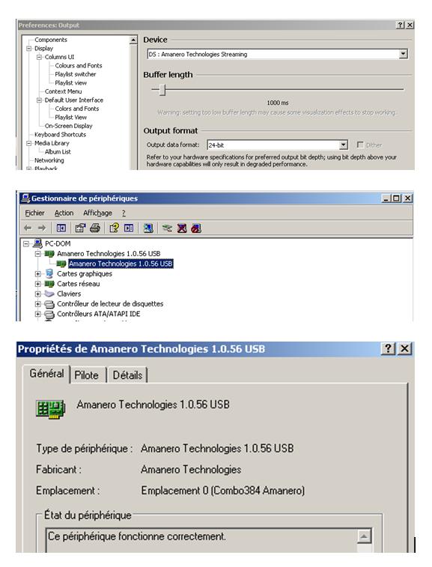The image size is (432, 567).
Task: Open the Fichier menu
Action: point(34,213)
